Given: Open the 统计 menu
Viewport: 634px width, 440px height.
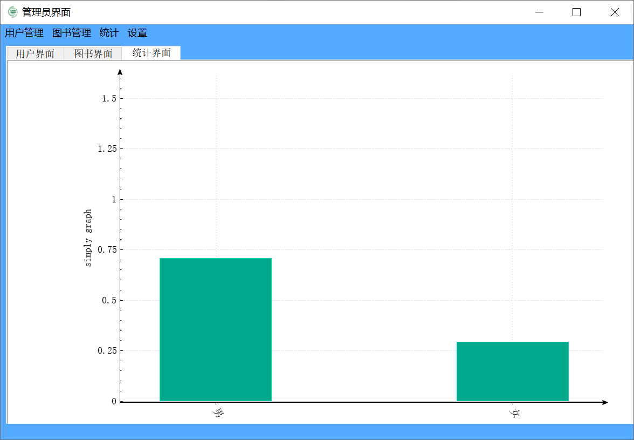Looking at the screenshot, I should pyautogui.click(x=109, y=33).
